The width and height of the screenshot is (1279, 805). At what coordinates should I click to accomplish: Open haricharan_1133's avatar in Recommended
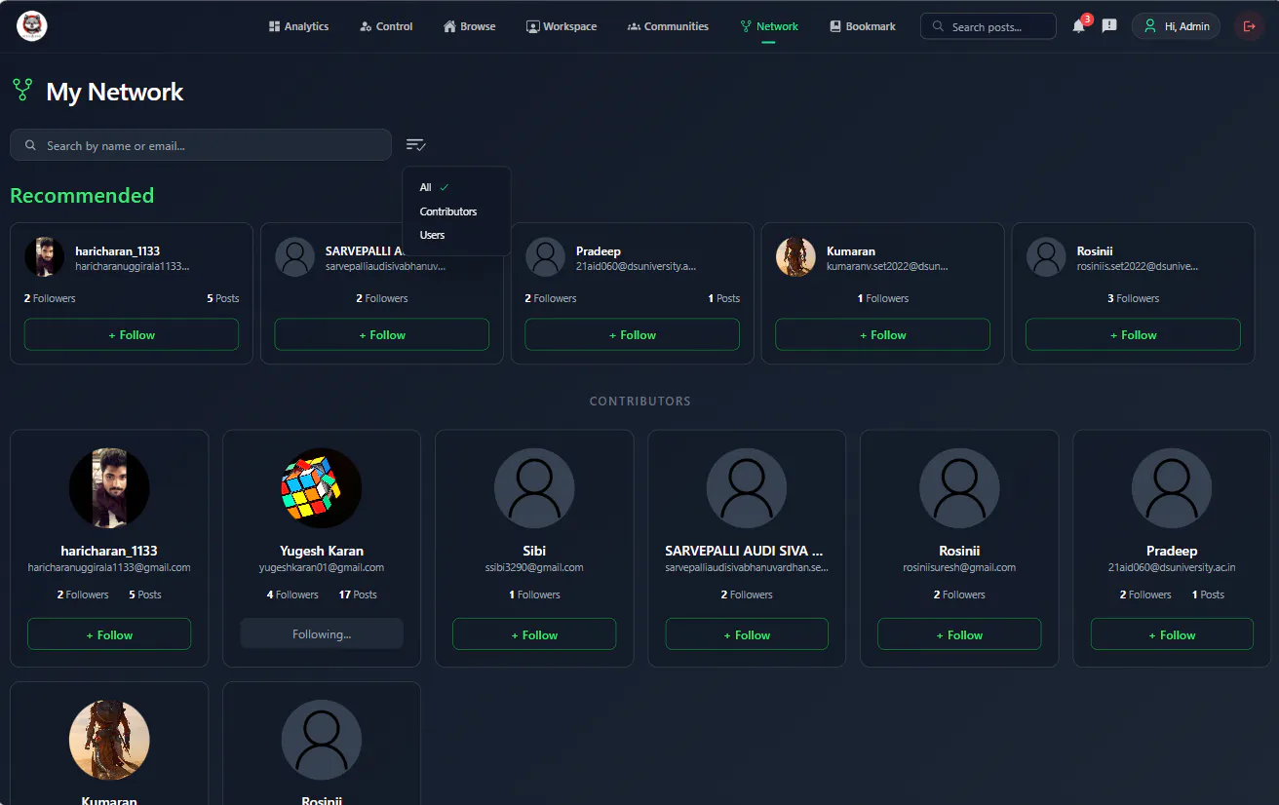point(44,257)
